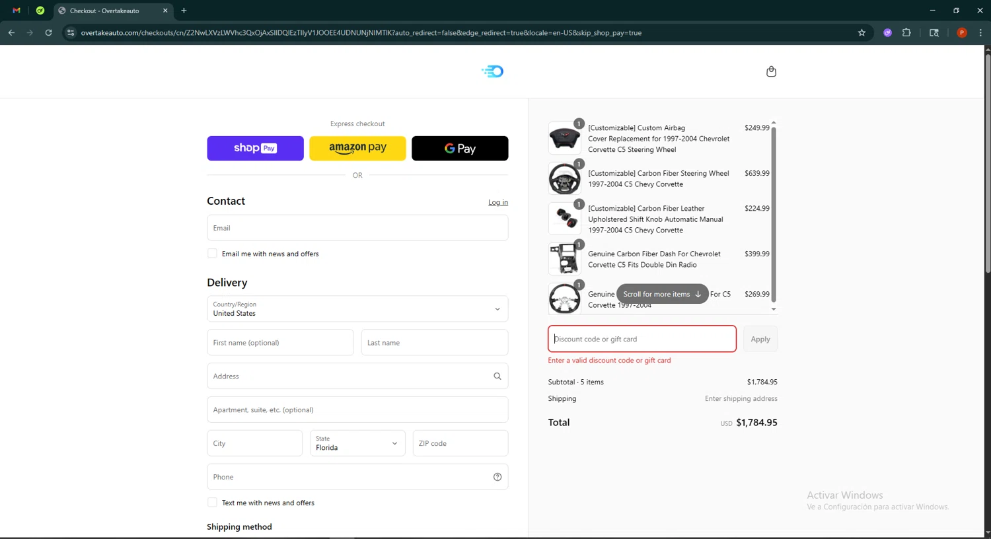Focus the Phone input field
991x539 pixels.
point(357,477)
